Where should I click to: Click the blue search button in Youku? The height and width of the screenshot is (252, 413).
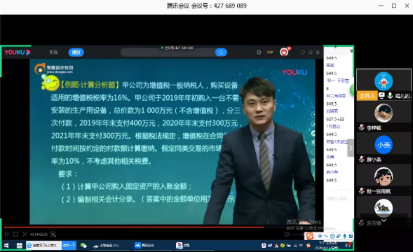[221, 52]
